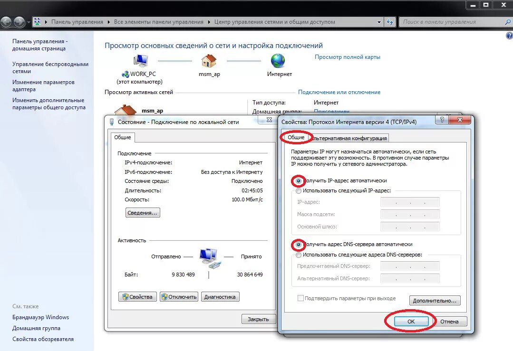
Task: Open 'Изменение параметров адаптера' link
Action: pos(43,85)
